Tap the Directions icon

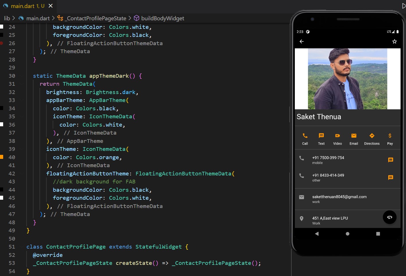click(372, 136)
